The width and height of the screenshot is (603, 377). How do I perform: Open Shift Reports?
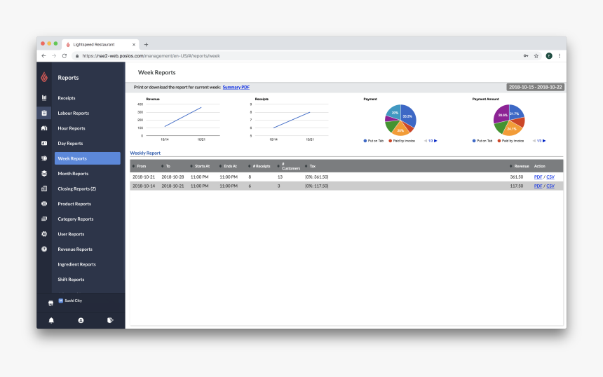[x=71, y=280]
